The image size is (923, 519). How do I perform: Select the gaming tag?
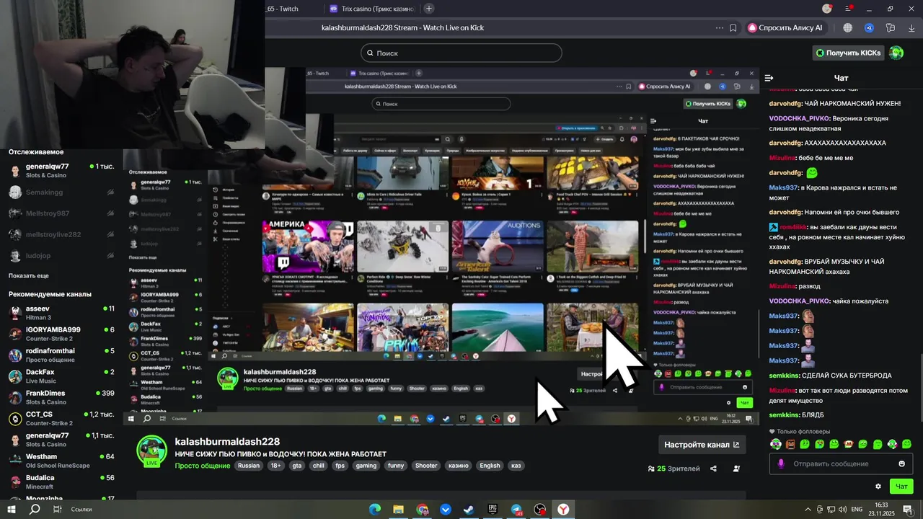coord(366,466)
